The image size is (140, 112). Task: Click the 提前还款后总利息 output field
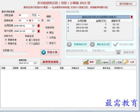click(x=79, y=54)
